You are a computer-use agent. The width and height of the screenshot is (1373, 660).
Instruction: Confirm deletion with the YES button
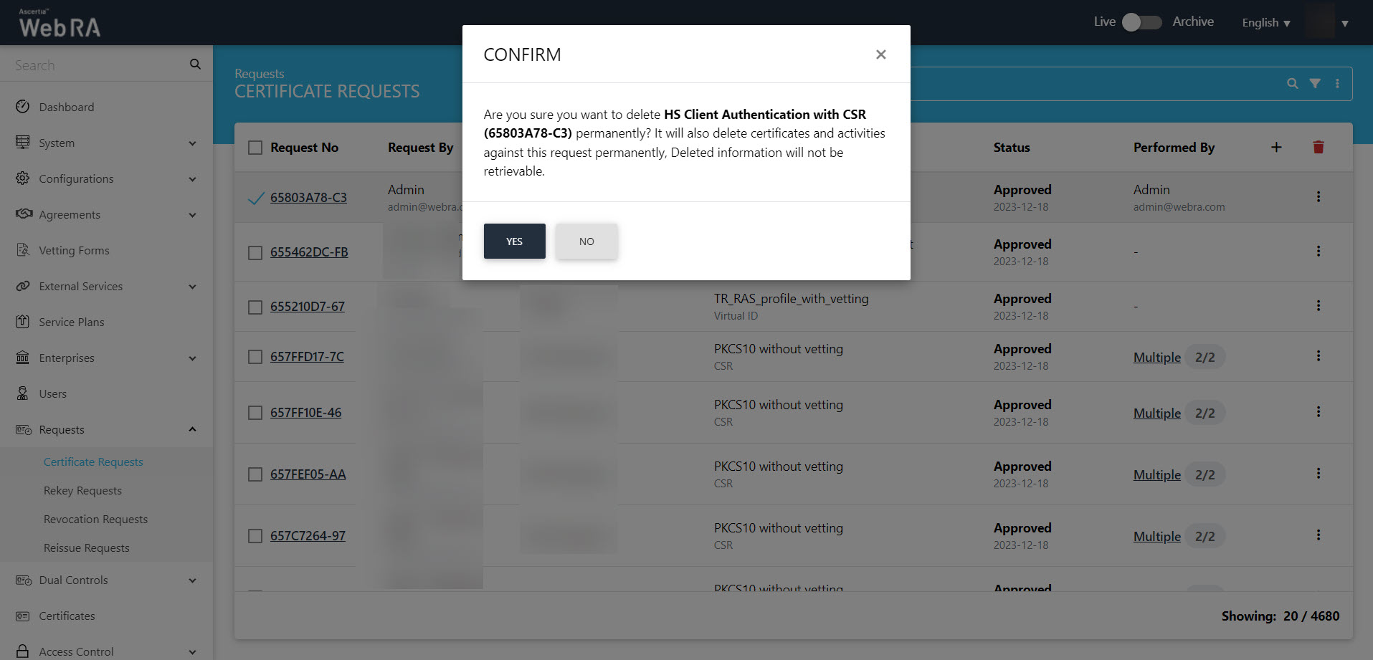pyautogui.click(x=514, y=241)
